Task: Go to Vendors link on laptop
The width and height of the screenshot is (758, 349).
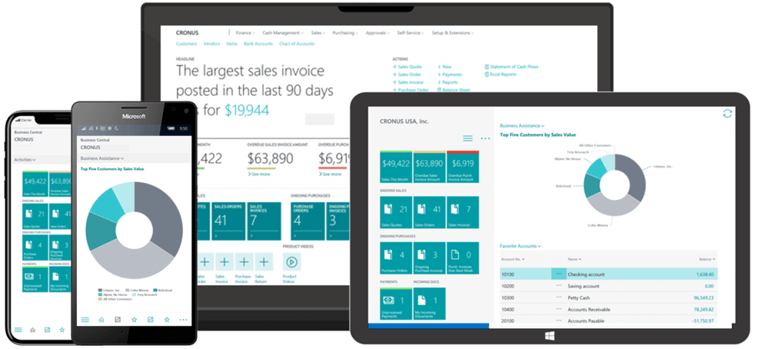Action: [211, 44]
